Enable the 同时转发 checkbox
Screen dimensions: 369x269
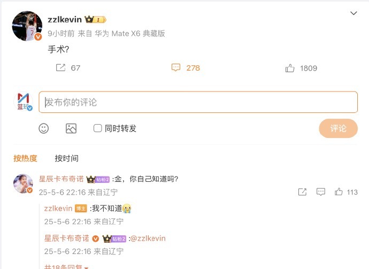click(98, 128)
